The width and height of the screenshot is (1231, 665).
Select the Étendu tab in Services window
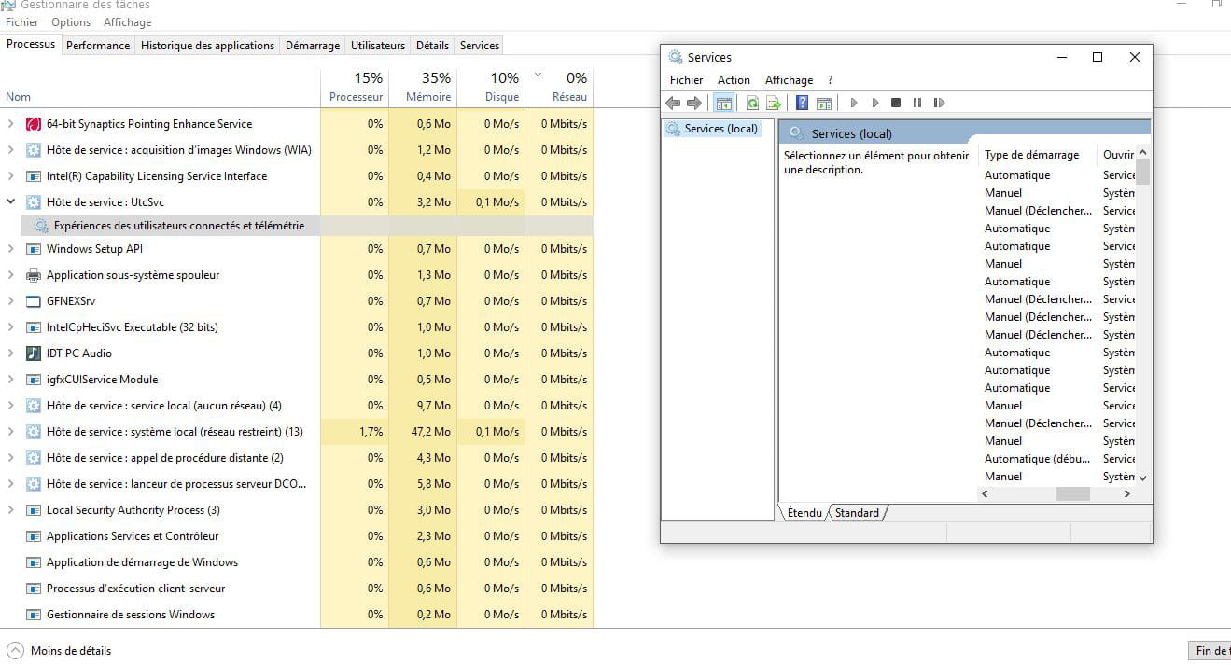(804, 513)
